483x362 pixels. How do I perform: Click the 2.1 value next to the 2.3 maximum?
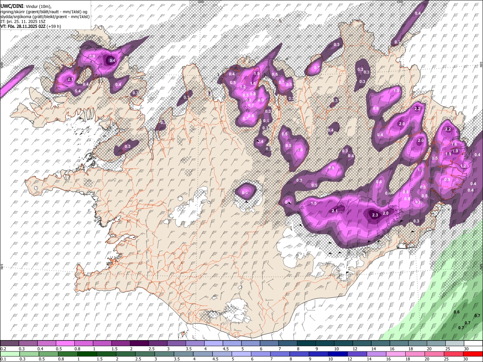[335, 211]
